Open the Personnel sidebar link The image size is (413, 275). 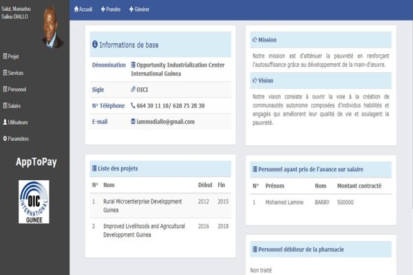click(x=14, y=89)
